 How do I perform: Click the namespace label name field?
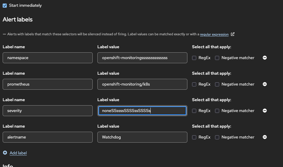(x=48, y=58)
